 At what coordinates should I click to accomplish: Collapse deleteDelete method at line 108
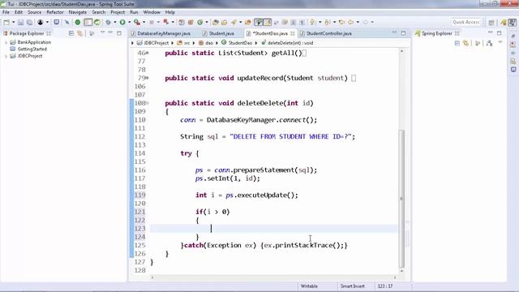(148, 103)
